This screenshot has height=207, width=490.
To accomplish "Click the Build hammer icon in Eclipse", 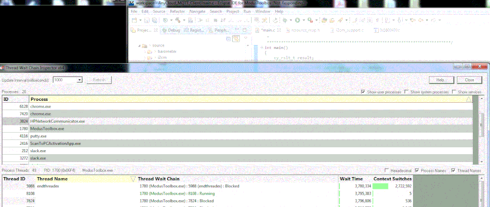I will (178, 20).
